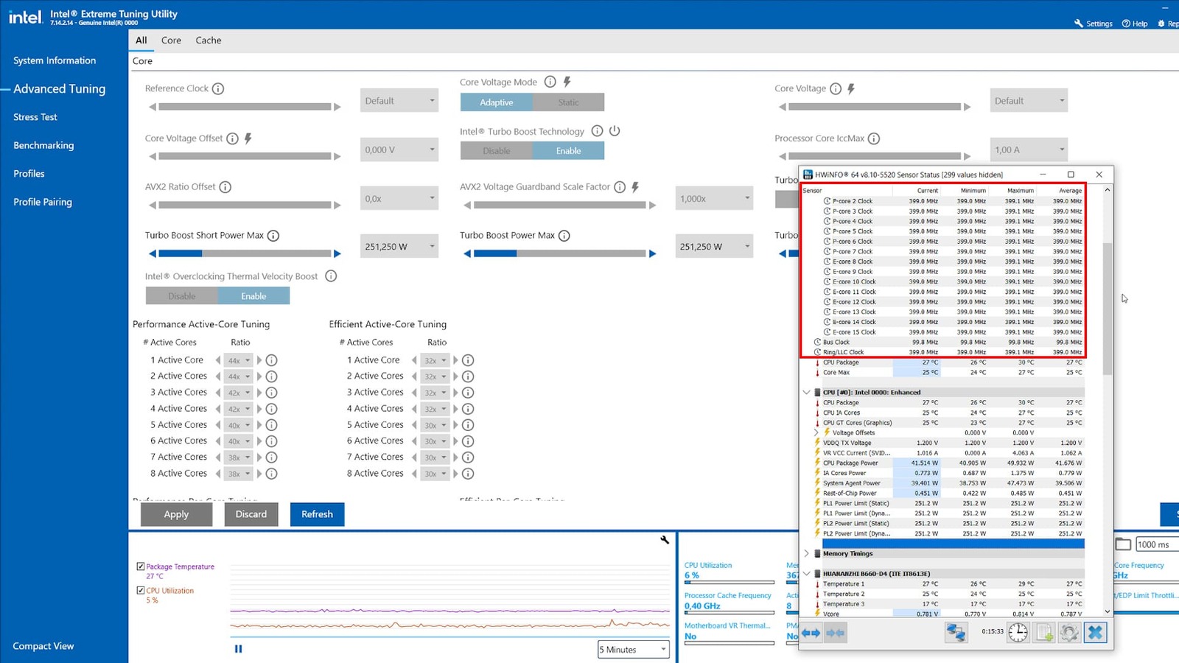Screen dimensions: 1179x663
Task: Switch to the Cache tab
Action: coord(209,41)
